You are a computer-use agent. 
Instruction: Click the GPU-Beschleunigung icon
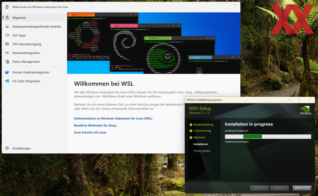coord(7,44)
